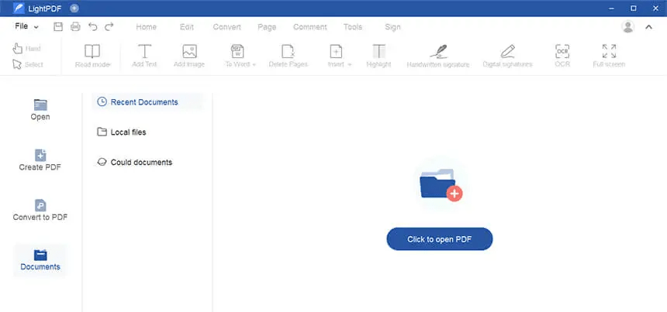Click the folder with plus illustration

(x=441, y=185)
